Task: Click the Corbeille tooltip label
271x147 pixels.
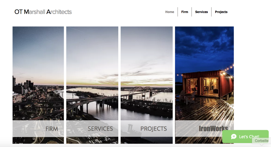Action: click(261, 141)
